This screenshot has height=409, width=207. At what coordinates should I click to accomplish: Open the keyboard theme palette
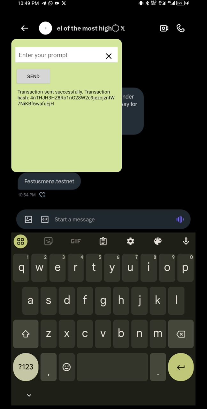point(158,241)
